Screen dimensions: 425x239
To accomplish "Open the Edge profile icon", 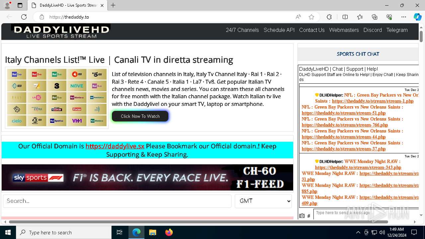I will (x=7, y=5).
